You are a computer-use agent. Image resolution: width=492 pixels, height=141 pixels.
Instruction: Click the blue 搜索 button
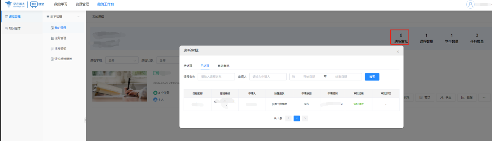pyautogui.click(x=372, y=77)
